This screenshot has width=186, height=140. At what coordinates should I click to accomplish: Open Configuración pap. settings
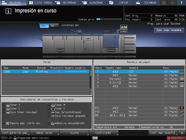15,133
